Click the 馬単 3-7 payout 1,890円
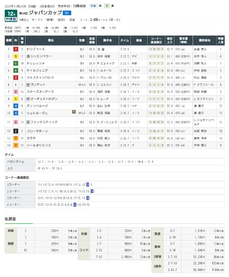Image resolution: width=229 pixels, height=277 pixels. coord(200,244)
